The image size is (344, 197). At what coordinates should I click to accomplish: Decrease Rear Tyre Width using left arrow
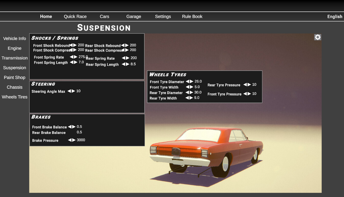tap(187, 98)
